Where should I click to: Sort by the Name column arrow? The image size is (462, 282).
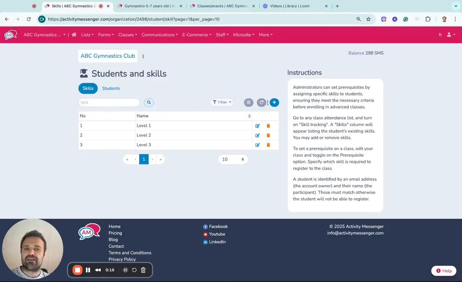(x=249, y=116)
